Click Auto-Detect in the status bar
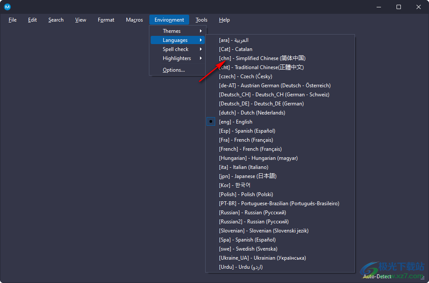 tap(377, 277)
